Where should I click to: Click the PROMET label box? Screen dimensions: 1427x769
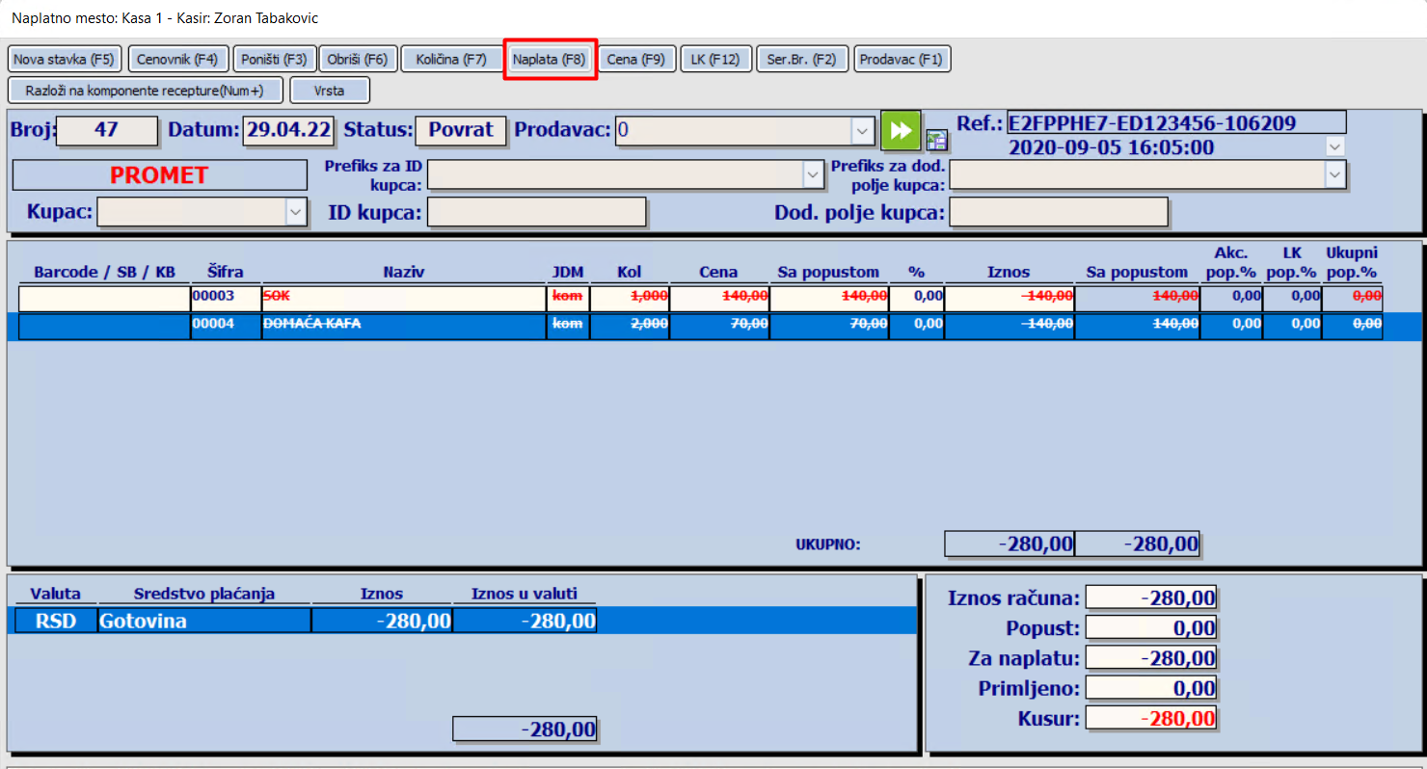coord(159,175)
